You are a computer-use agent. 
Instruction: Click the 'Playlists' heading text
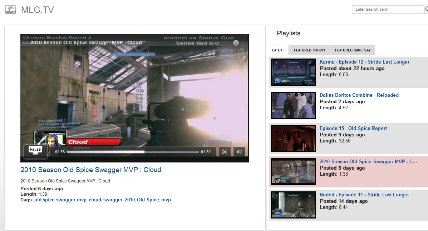[x=289, y=33]
